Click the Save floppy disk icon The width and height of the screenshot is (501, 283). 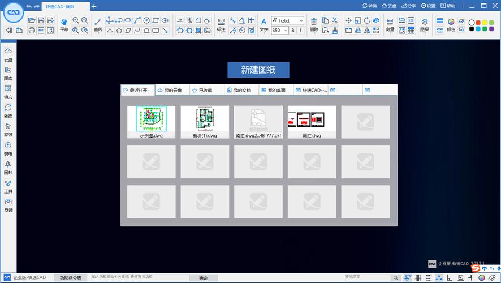[41, 20]
